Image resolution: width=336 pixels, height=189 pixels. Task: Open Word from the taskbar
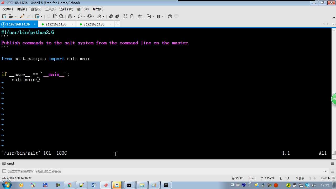coord(94,185)
